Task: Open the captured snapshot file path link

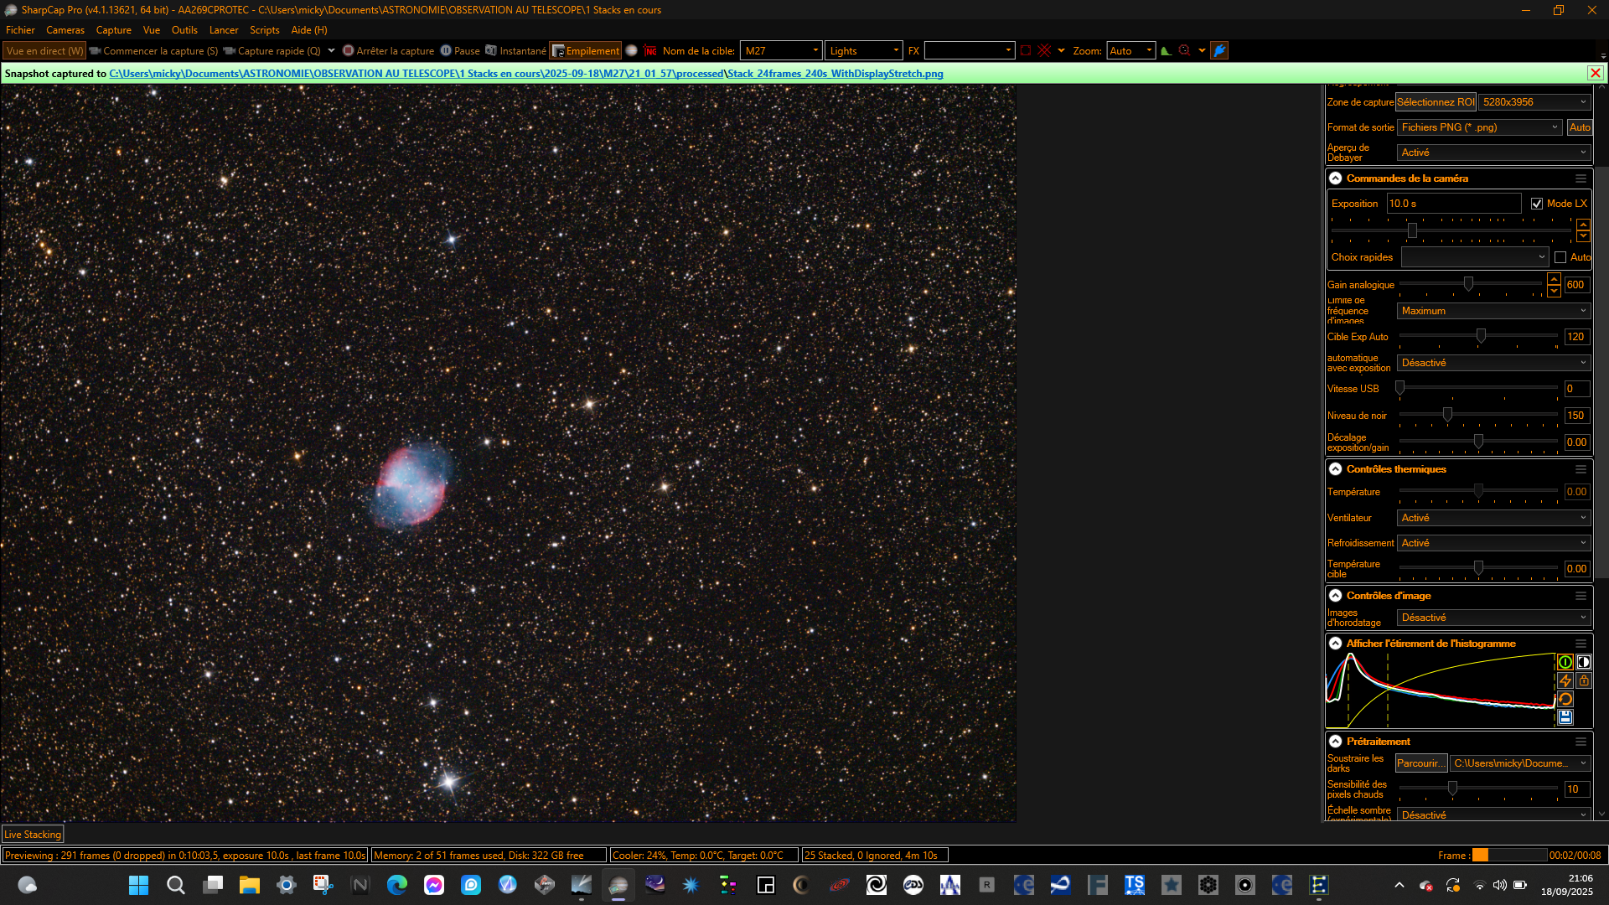Action: point(526,74)
